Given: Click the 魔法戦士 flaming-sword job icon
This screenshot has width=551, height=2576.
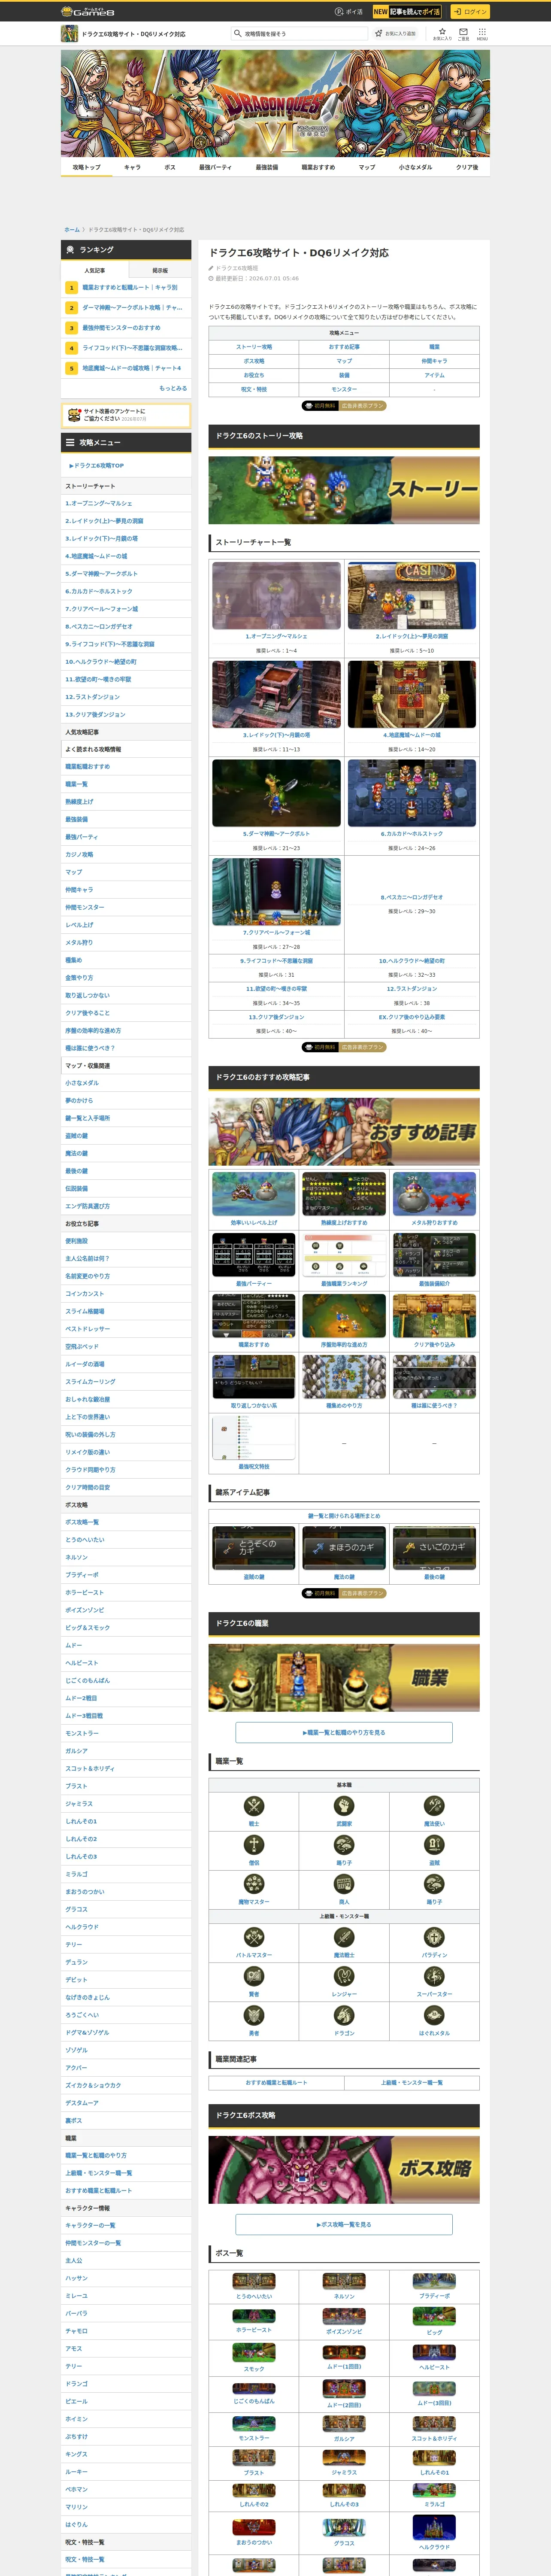Looking at the screenshot, I should pyautogui.click(x=344, y=1937).
